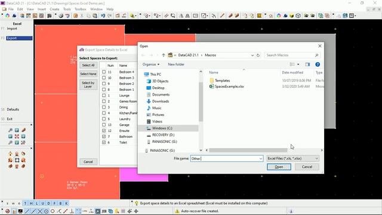Click the yellow table icon in the toolbar
The height and width of the screenshot is (215, 382).
coord(259,16)
